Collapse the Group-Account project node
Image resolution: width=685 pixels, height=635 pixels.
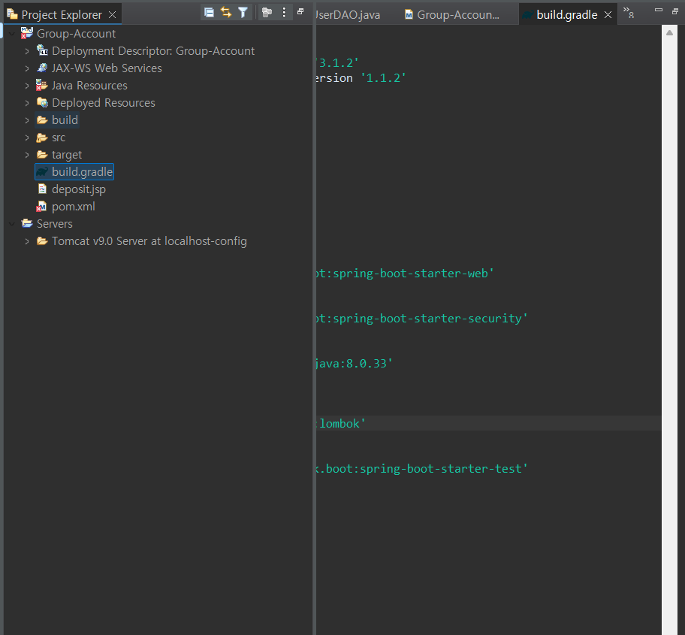pos(12,34)
